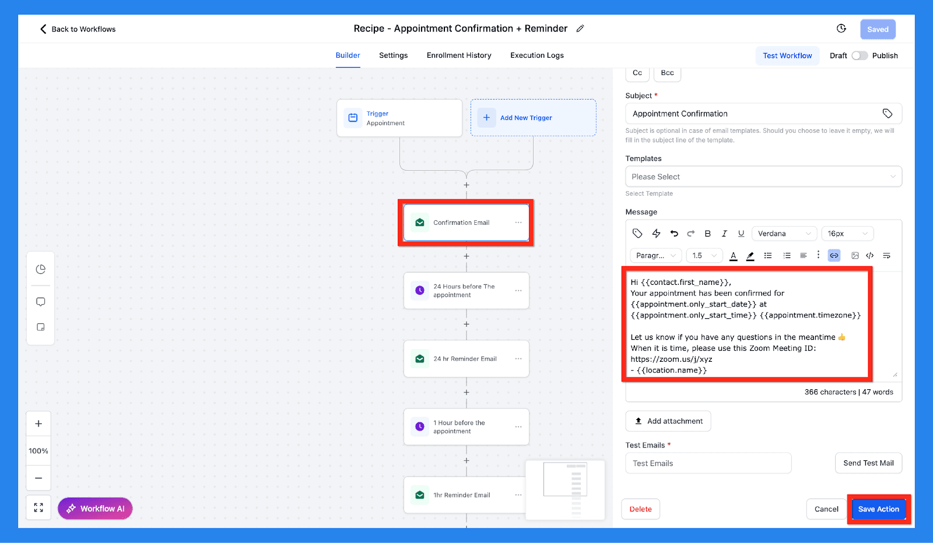Underline the message text
The image size is (933, 543).
pyautogui.click(x=741, y=234)
